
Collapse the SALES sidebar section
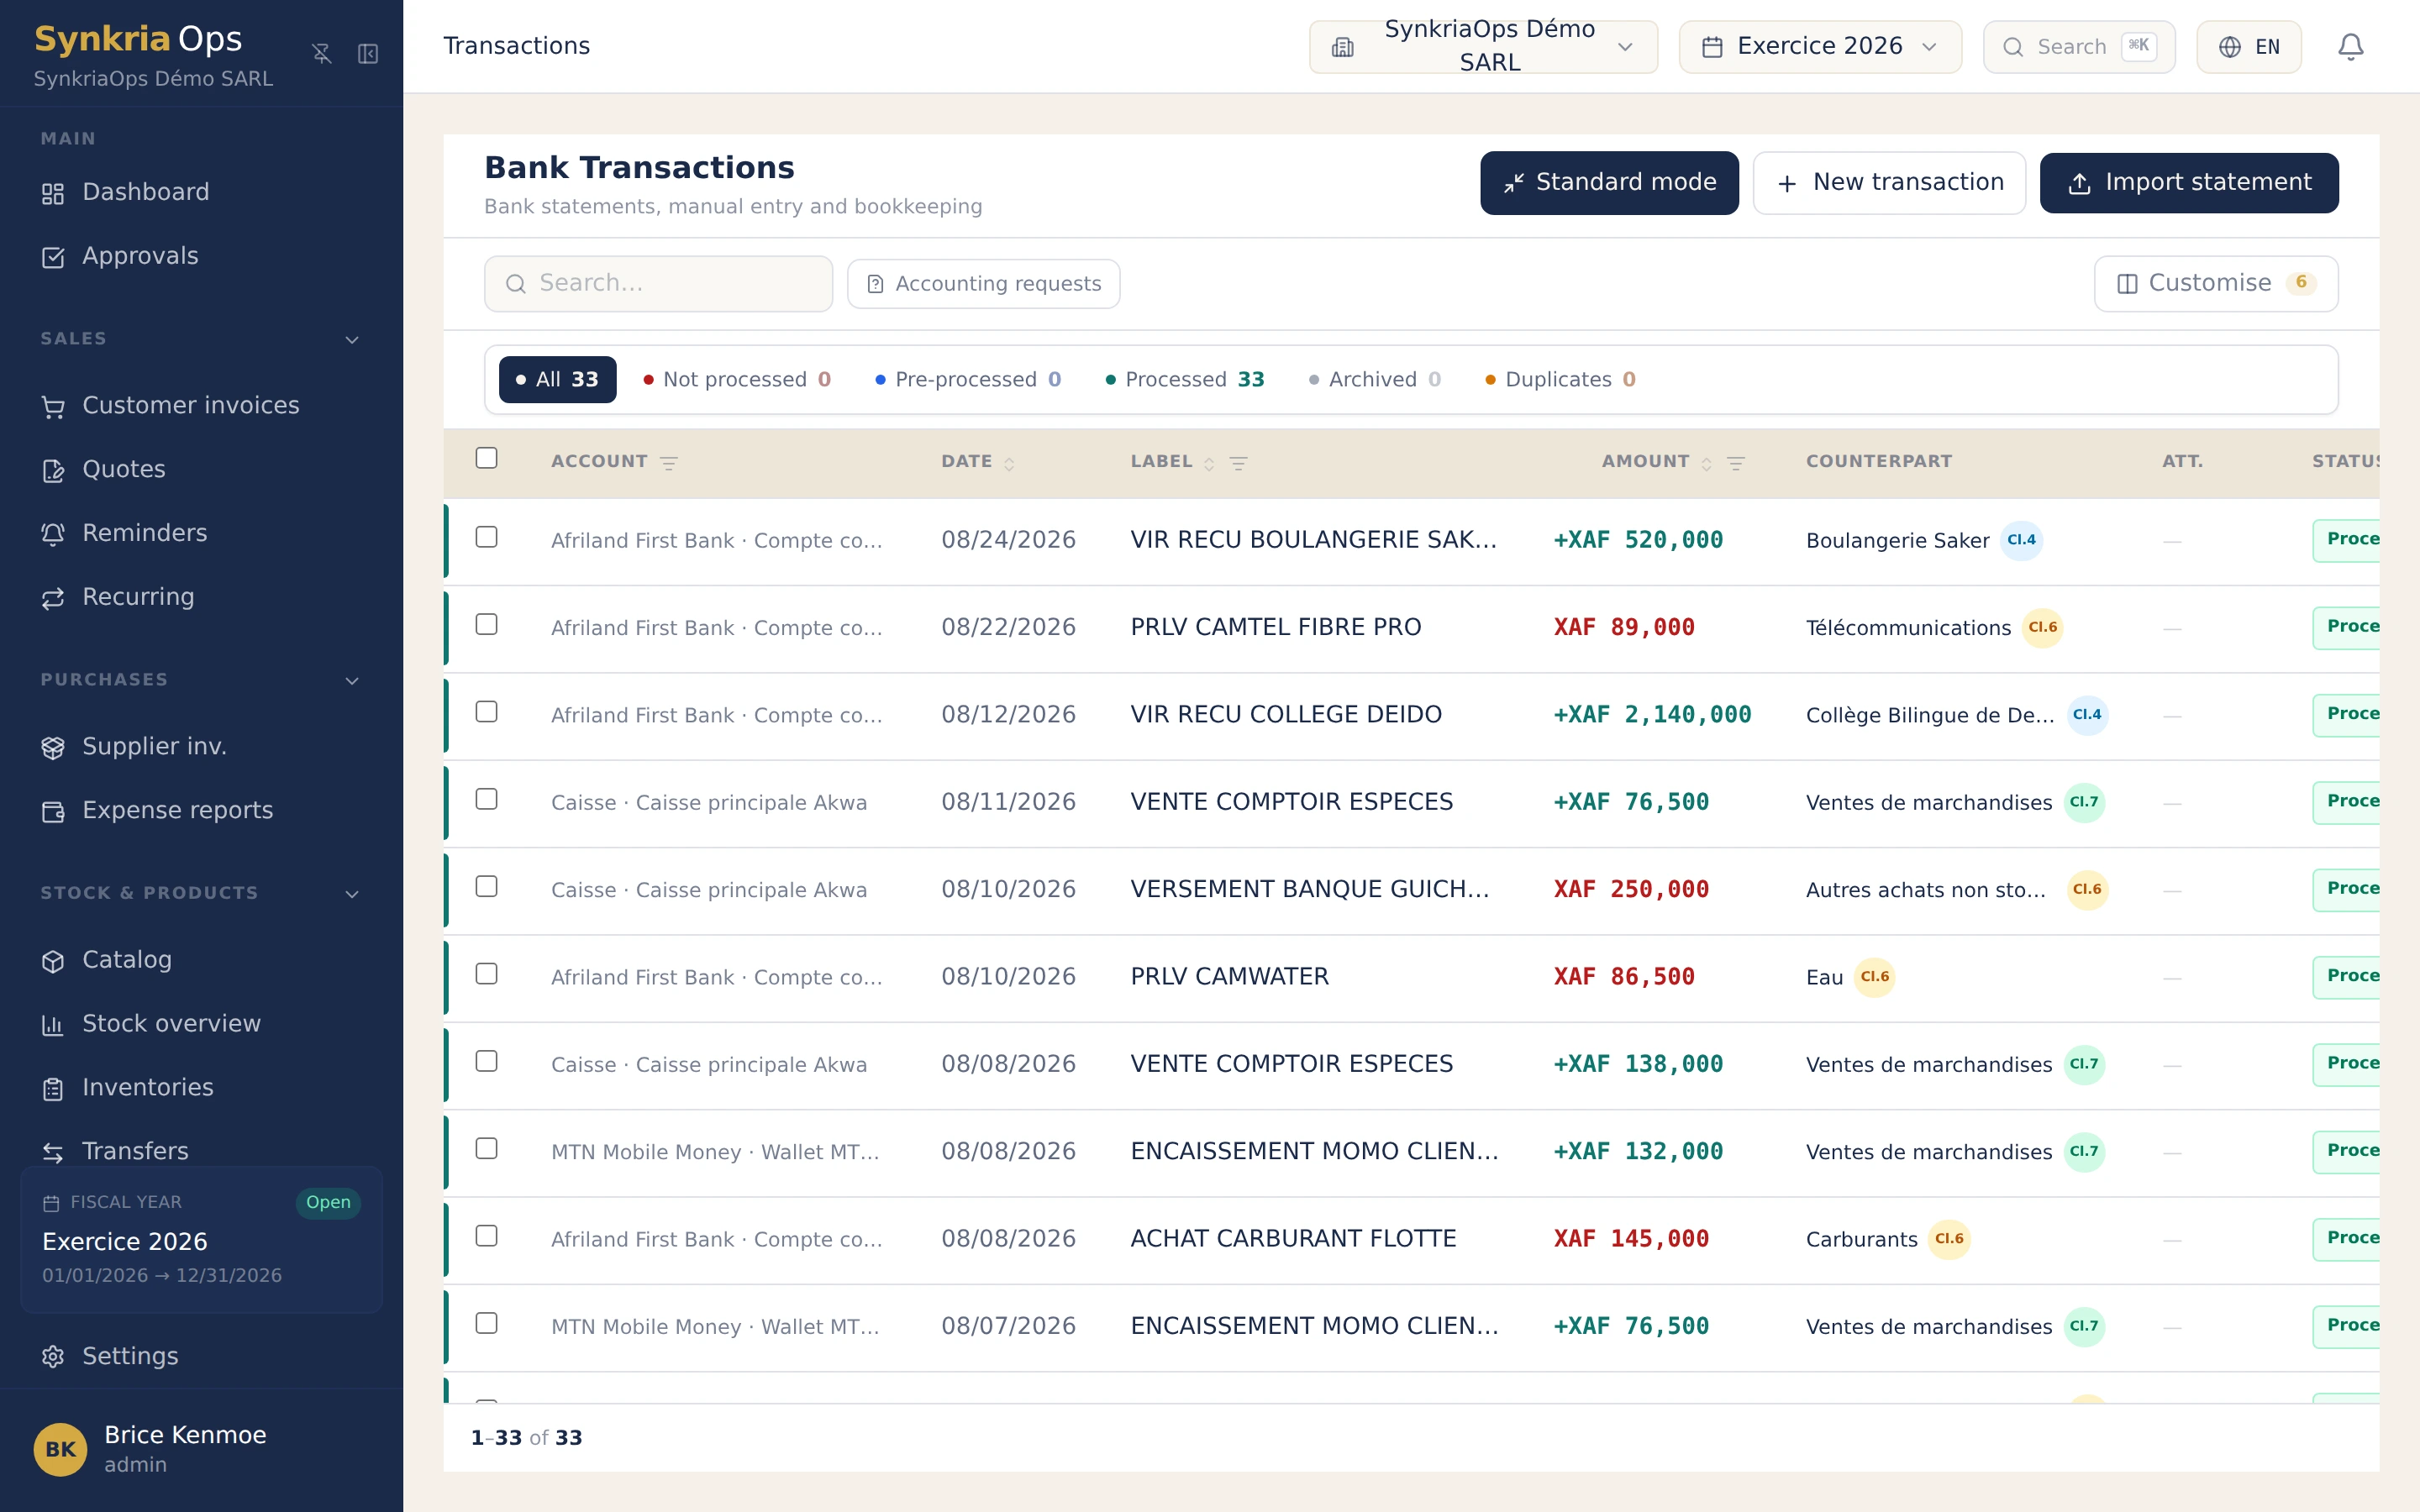352,340
